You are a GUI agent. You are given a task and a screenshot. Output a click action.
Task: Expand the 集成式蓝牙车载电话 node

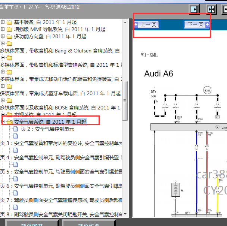(3, 86)
